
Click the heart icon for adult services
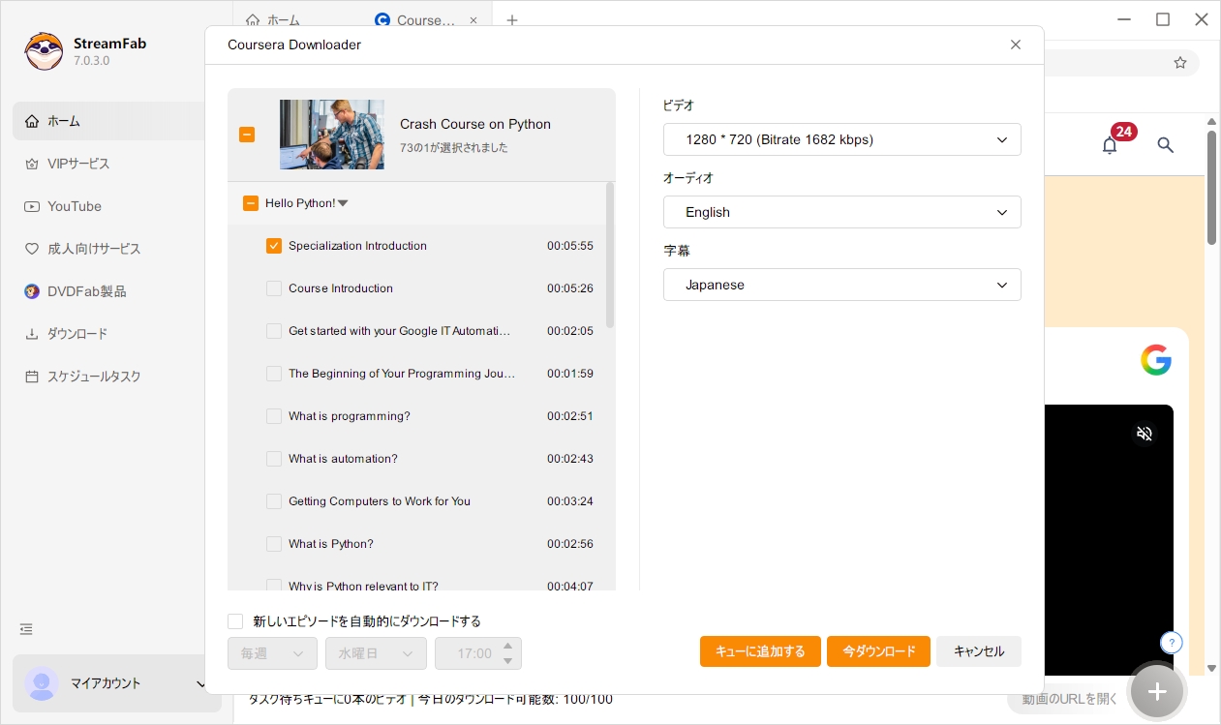[x=32, y=249]
